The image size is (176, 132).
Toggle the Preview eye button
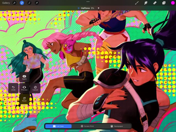click(x=24, y=88)
